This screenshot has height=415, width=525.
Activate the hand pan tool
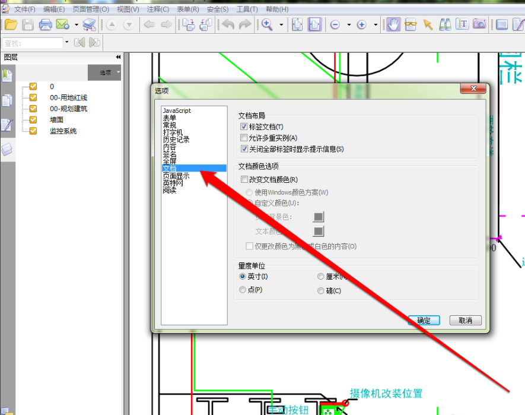(x=393, y=24)
